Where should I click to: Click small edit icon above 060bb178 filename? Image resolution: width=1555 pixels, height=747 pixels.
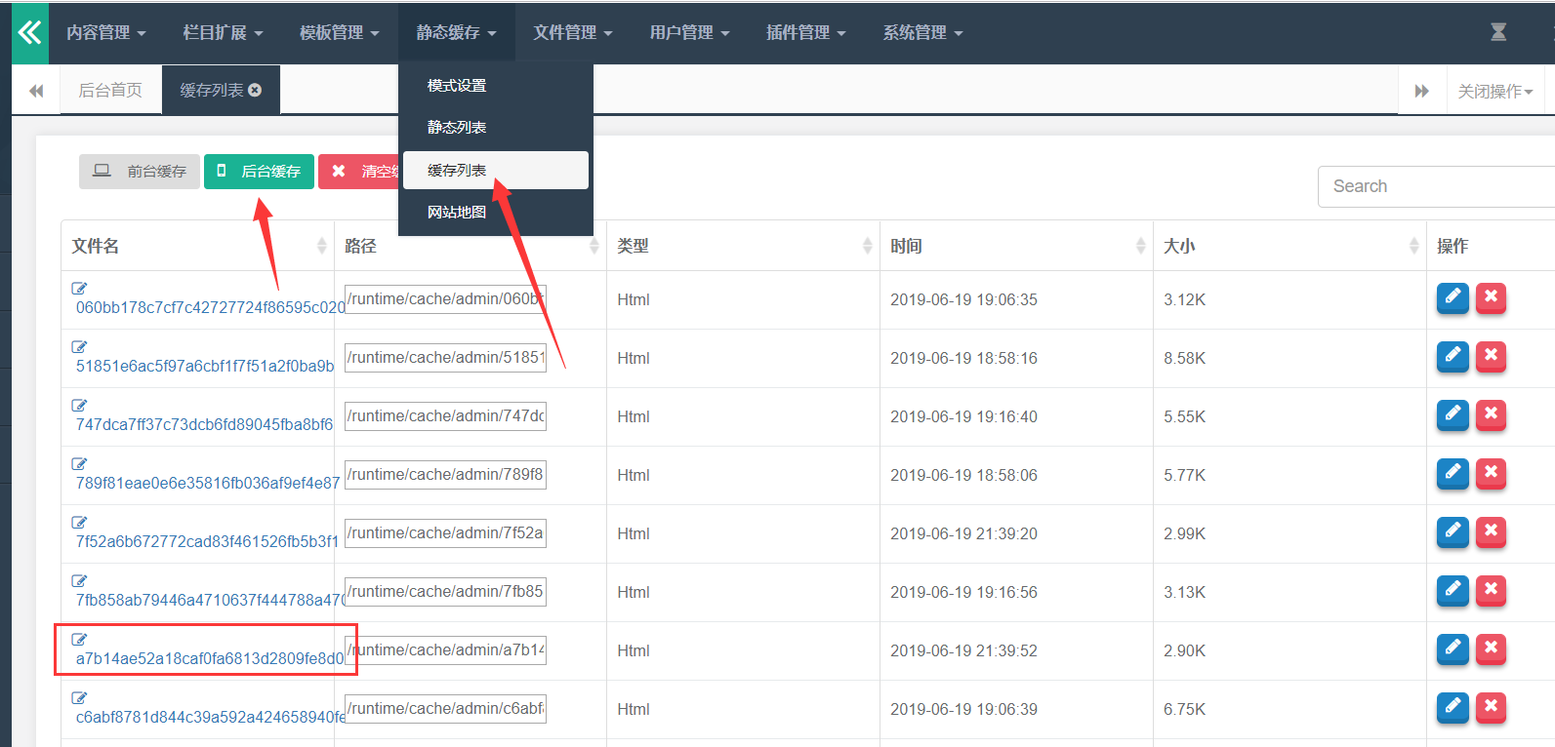79,289
